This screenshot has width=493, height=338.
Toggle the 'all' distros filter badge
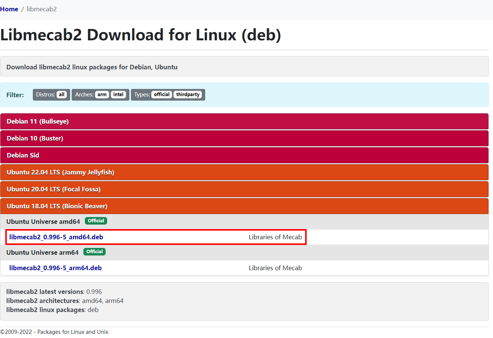point(62,95)
